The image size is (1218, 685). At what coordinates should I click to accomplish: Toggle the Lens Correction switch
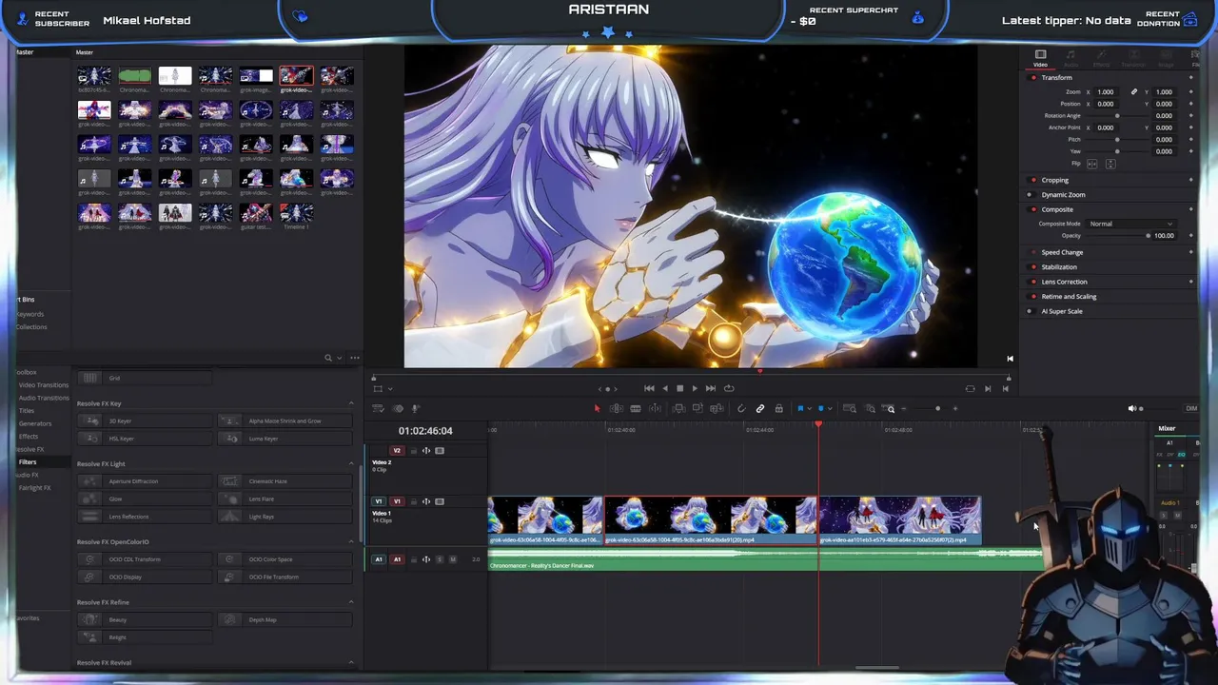click(1033, 282)
